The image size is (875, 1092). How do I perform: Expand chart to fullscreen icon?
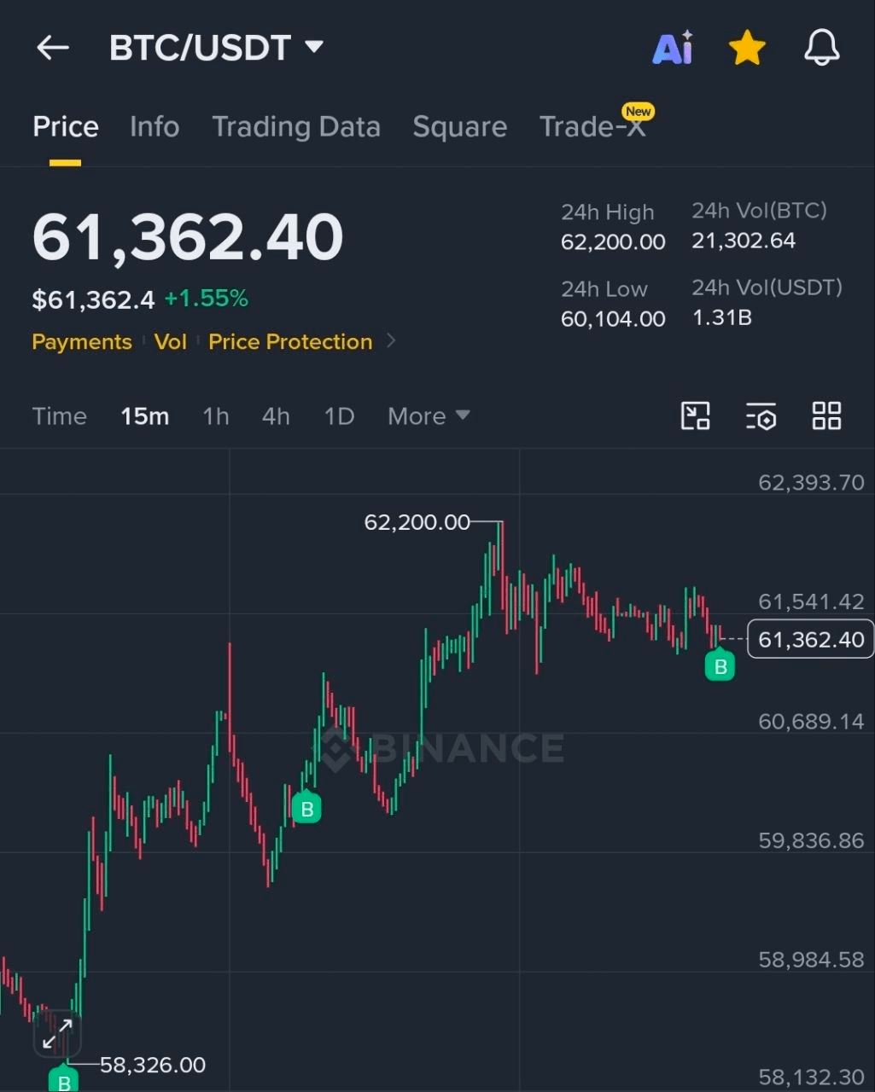57,1035
